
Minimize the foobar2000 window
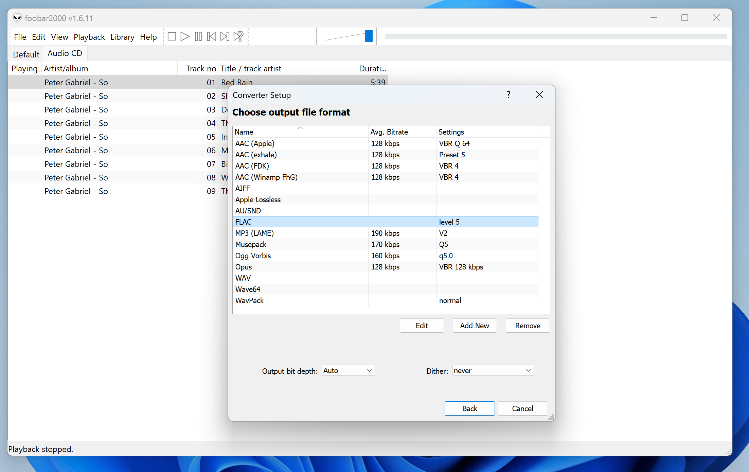pos(654,18)
